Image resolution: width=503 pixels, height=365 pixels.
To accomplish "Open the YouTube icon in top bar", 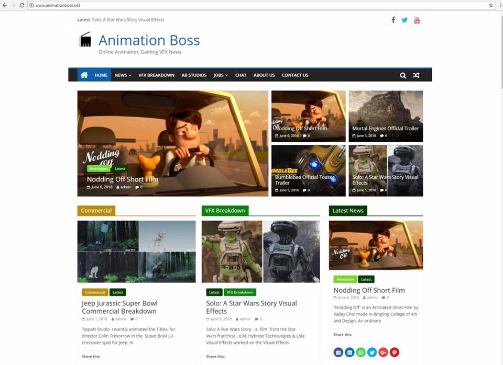I will (x=417, y=20).
